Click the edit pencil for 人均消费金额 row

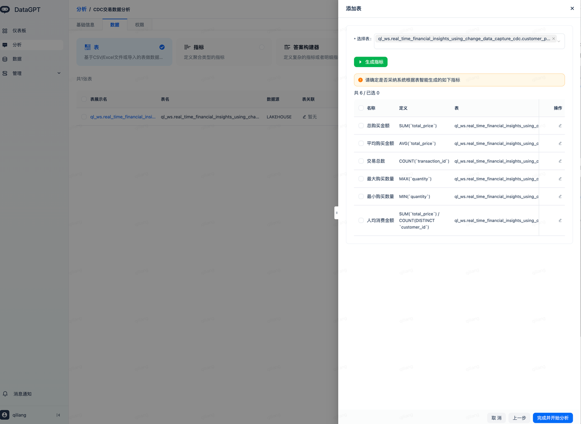(560, 221)
